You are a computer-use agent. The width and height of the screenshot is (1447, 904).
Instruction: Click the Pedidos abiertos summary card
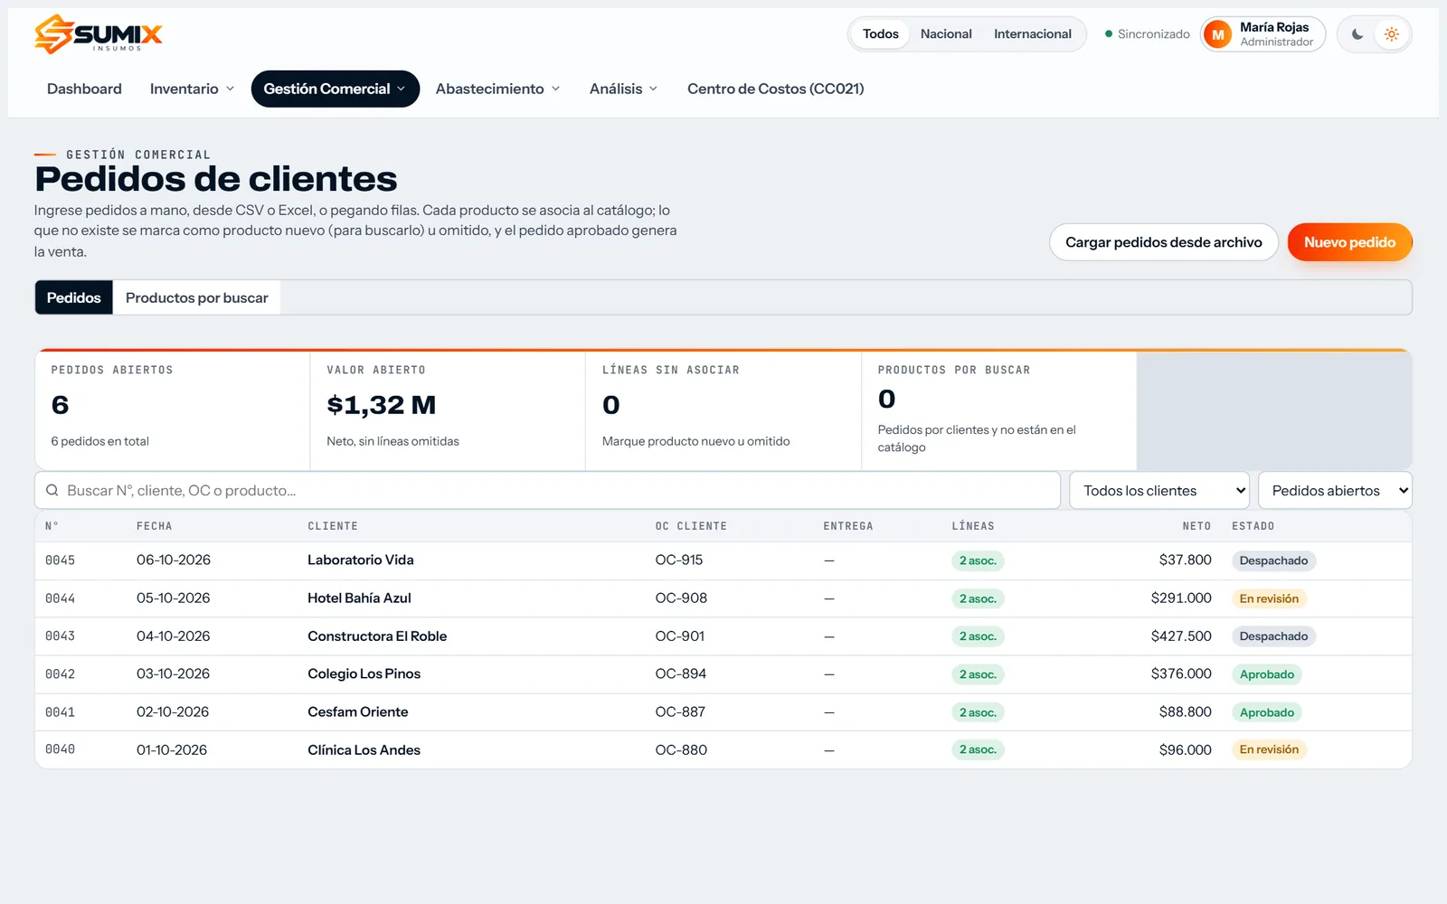173,410
